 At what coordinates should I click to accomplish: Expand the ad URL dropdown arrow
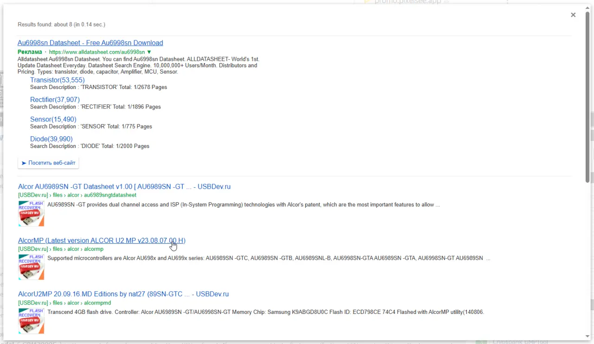coord(149,52)
